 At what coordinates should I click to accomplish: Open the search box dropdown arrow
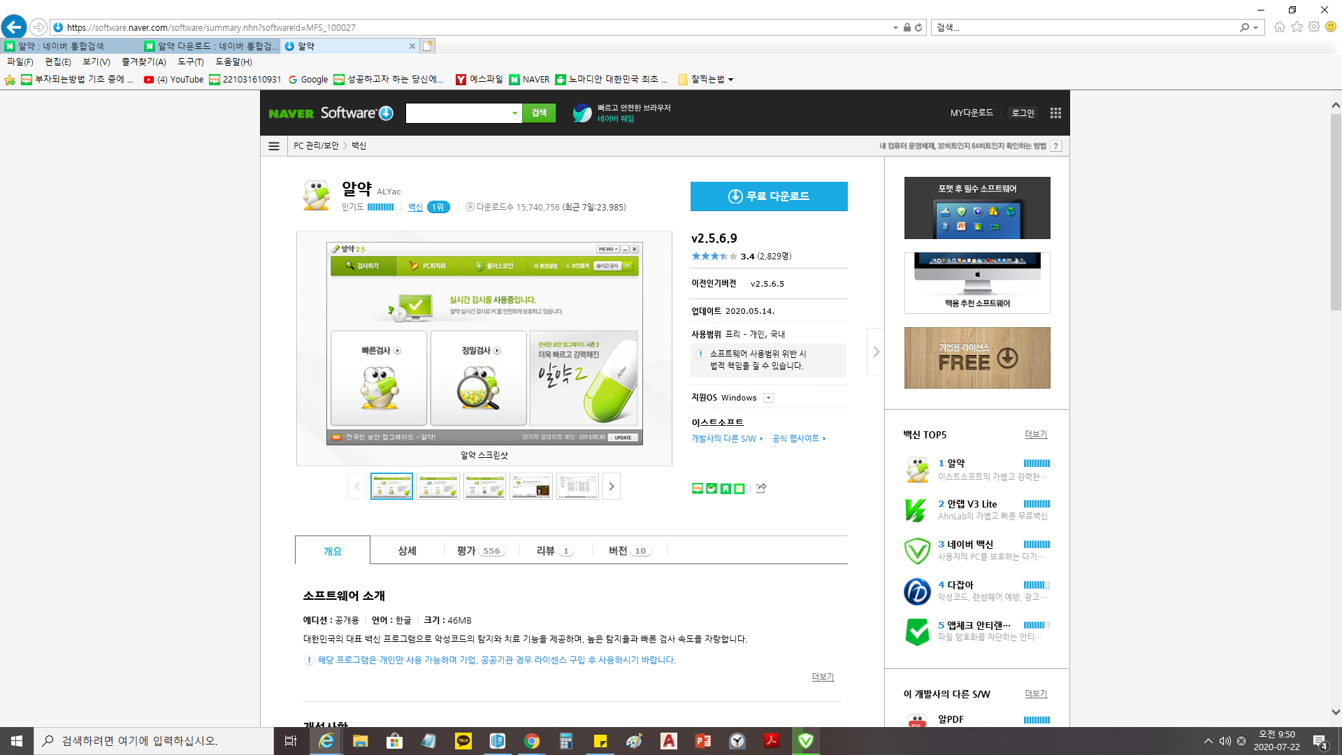(x=514, y=113)
